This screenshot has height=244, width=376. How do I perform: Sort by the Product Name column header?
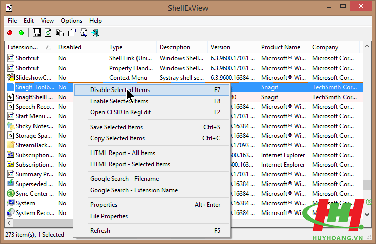[284, 47]
